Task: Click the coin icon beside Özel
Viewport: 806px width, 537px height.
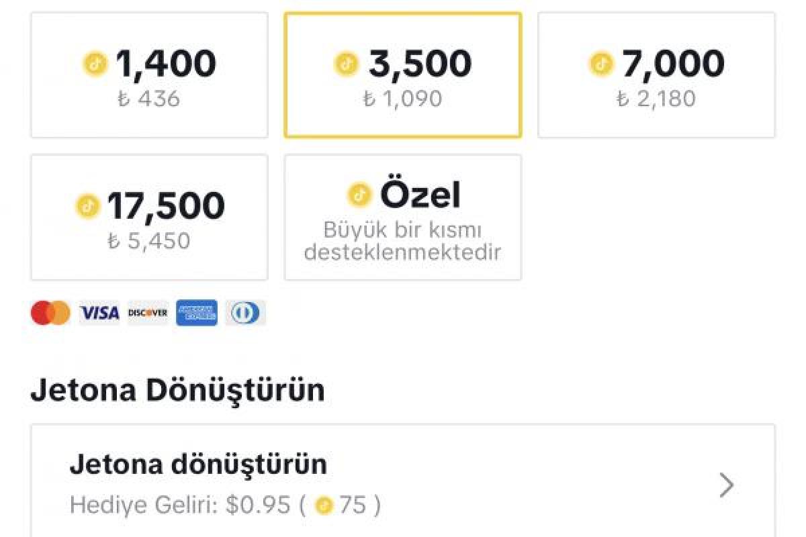Action: point(360,195)
